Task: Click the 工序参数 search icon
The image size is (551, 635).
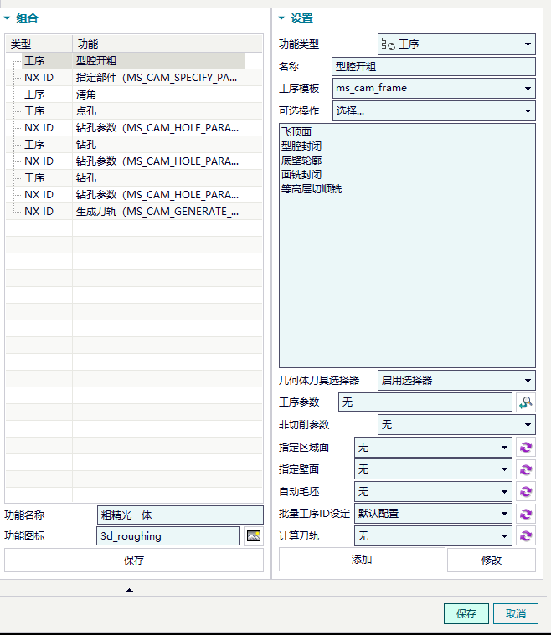Action: pyautogui.click(x=526, y=402)
